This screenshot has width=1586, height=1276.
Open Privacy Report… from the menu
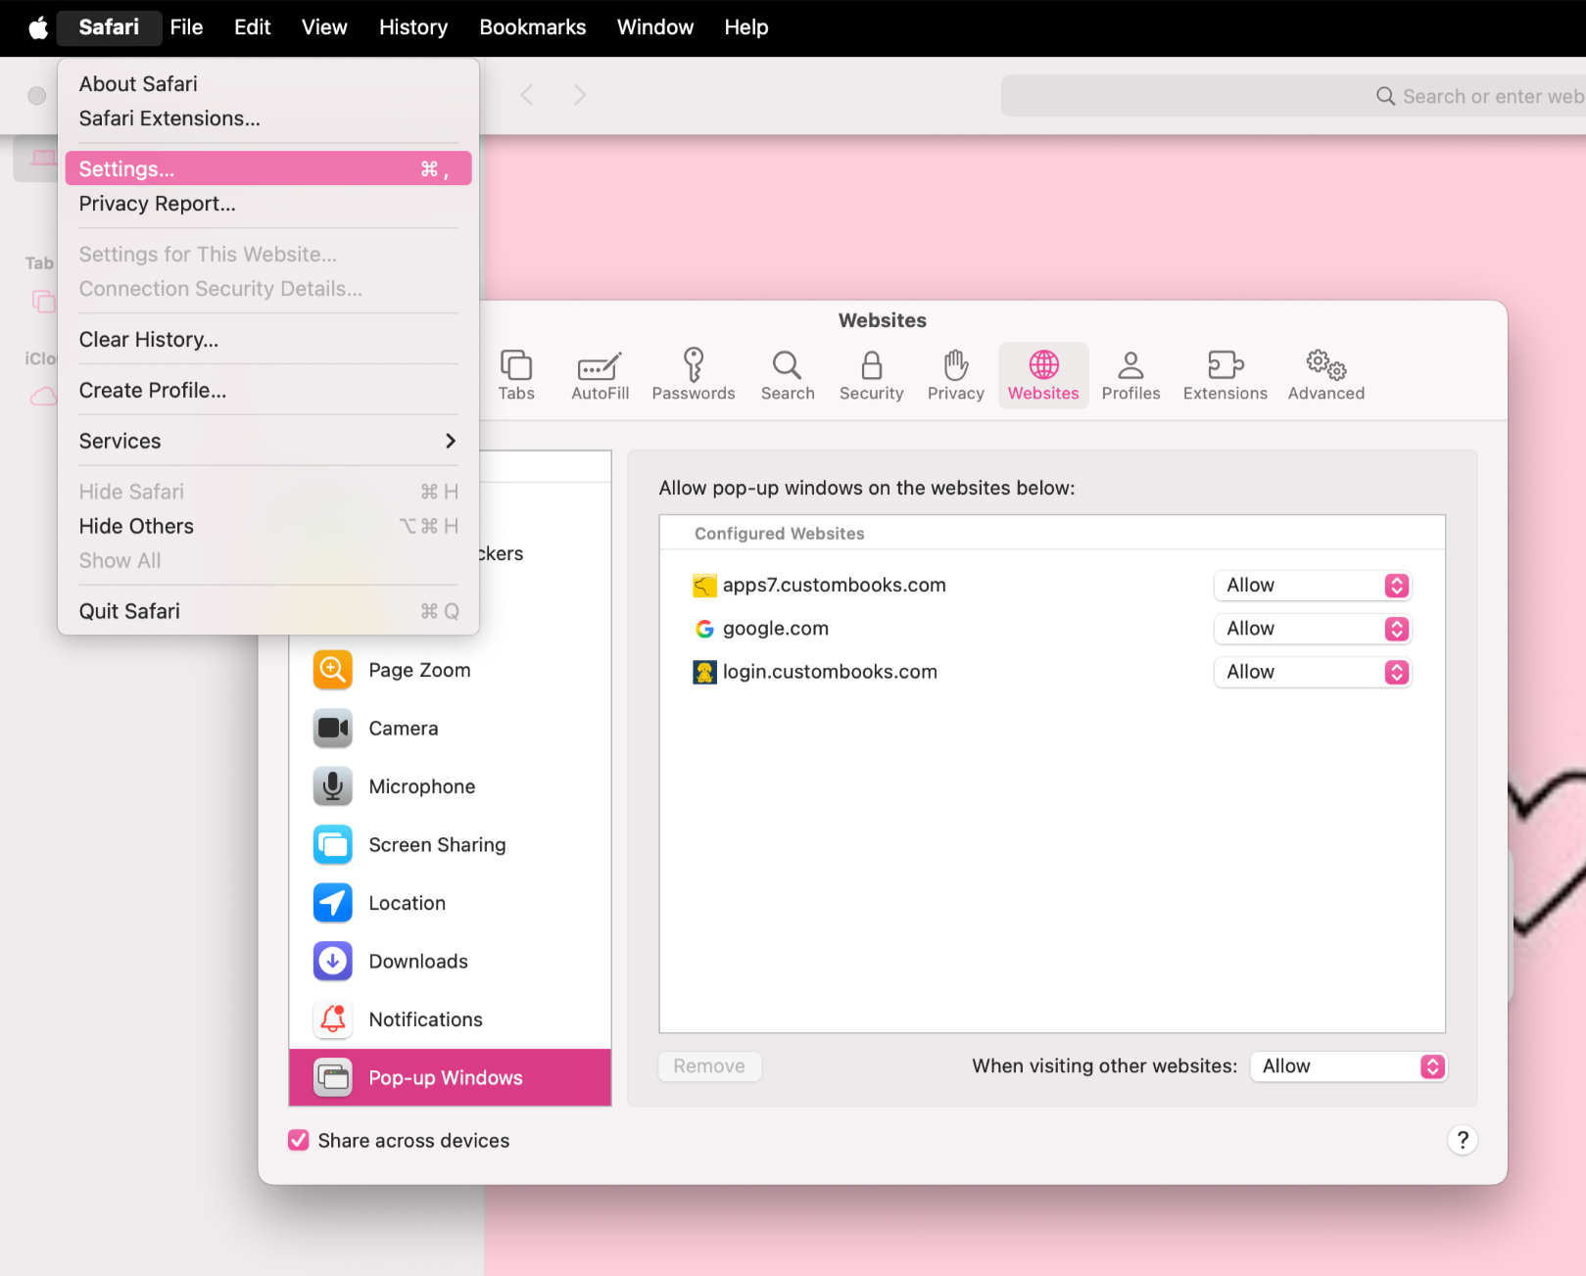(268, 204)
